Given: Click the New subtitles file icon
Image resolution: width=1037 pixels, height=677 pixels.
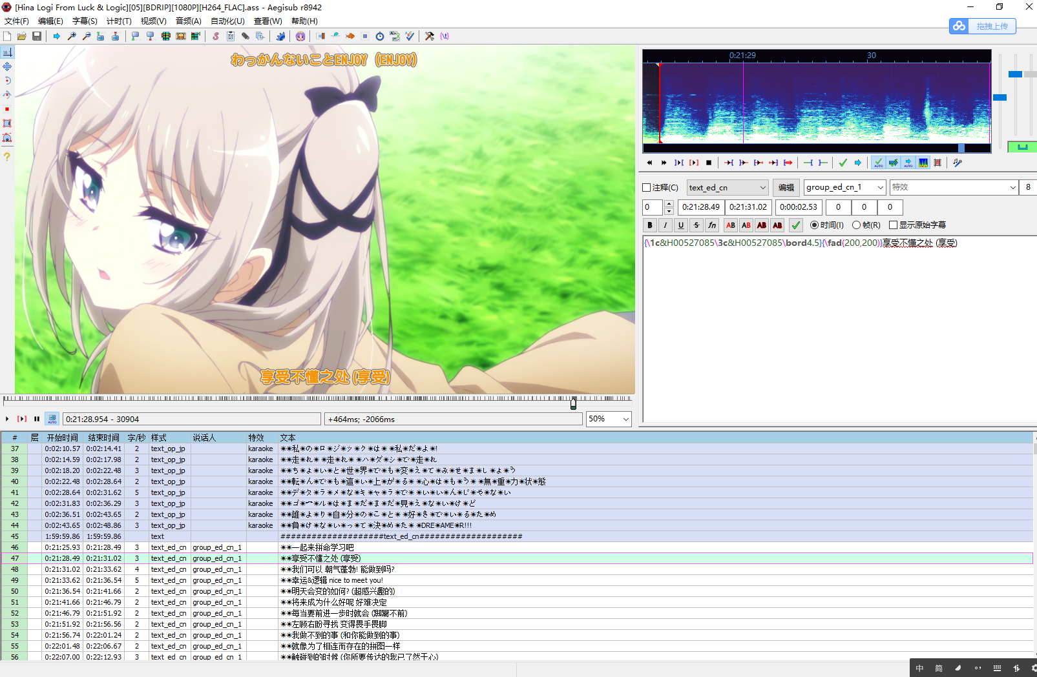Looking at the screenshot, I should (7, 36).
